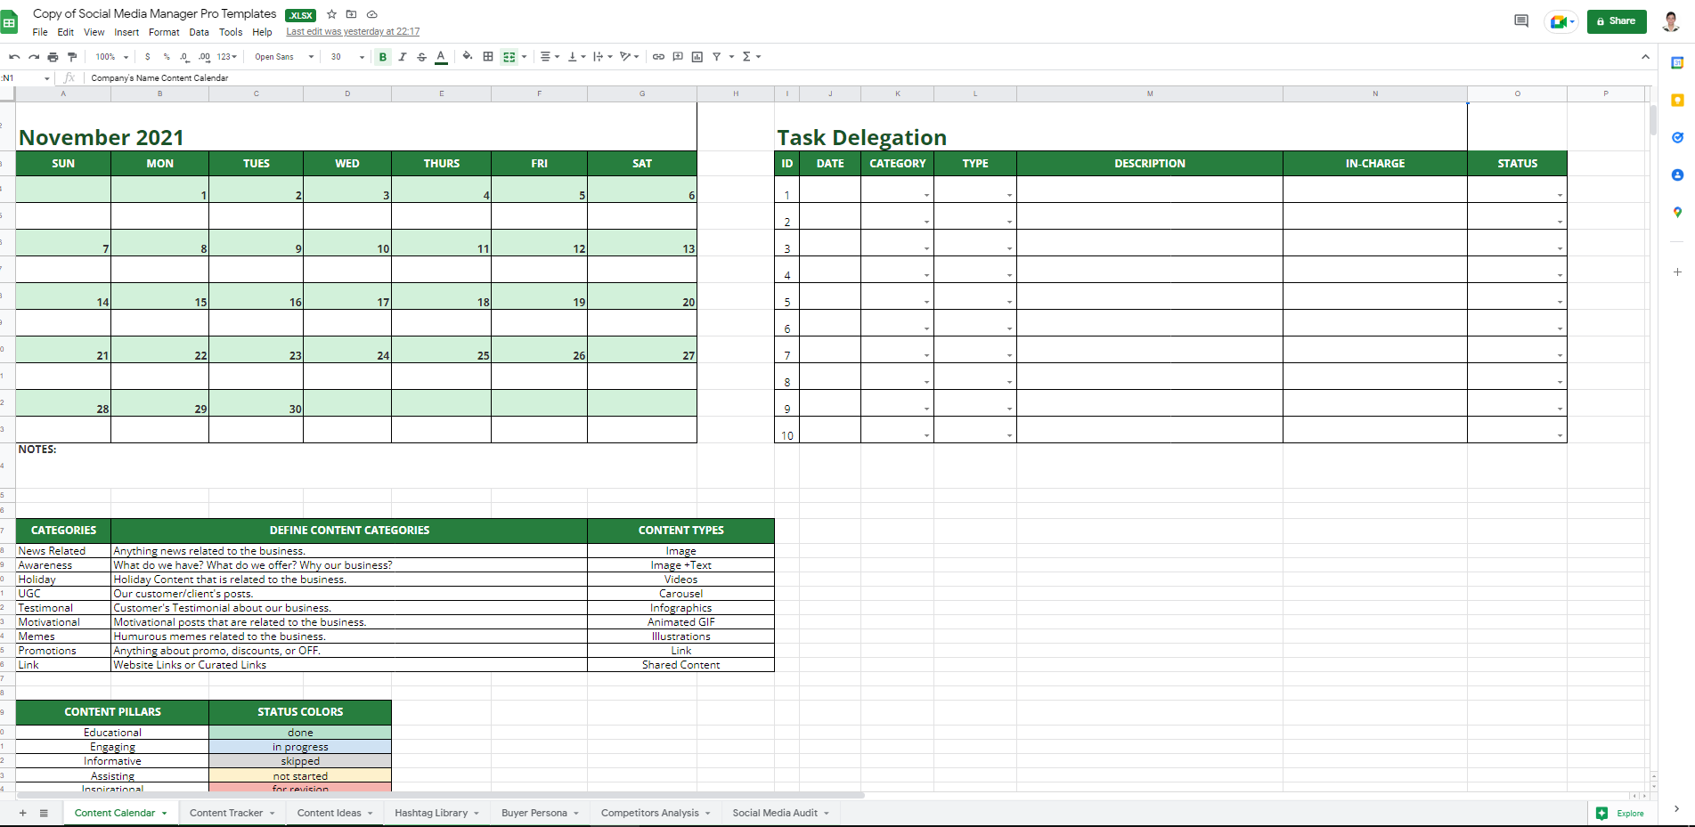Hide the menus with the collapse arrow
The height and width of the screenshot is (827, 1695).
1645,57
